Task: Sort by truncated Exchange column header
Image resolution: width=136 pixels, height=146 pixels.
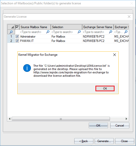Action: click(121, 27)
